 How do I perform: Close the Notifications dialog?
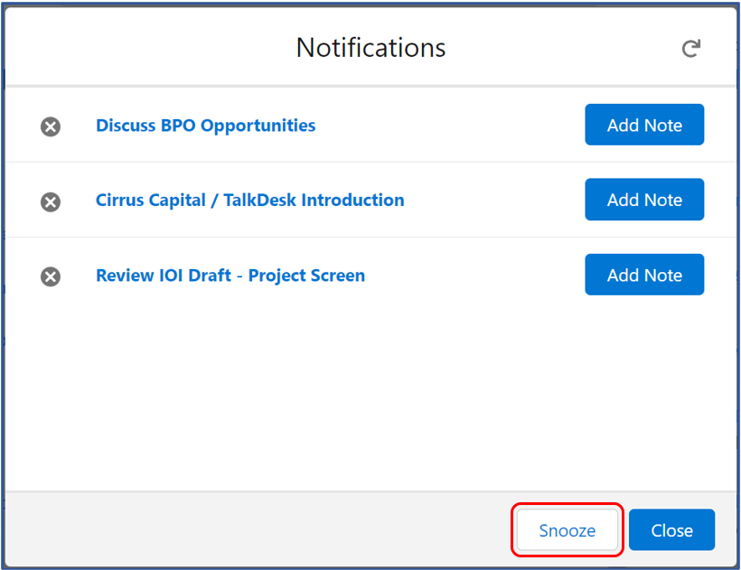(671, 530)
